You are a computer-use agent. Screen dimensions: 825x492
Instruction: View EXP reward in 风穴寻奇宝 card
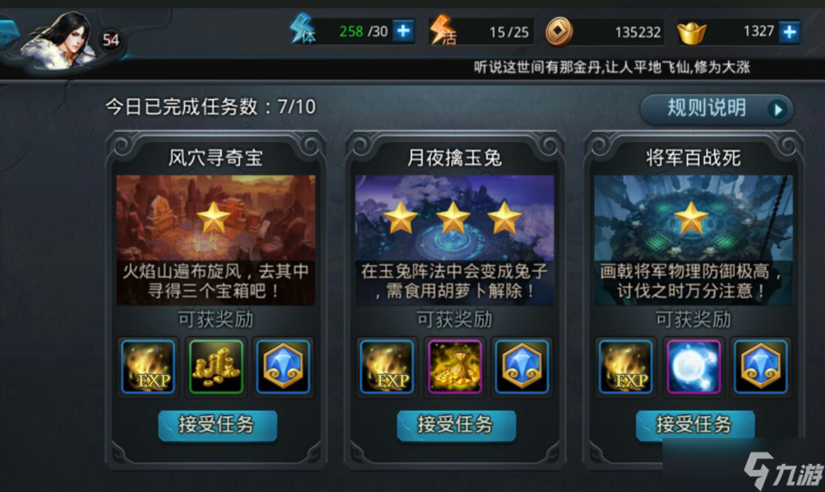[148, 367]
